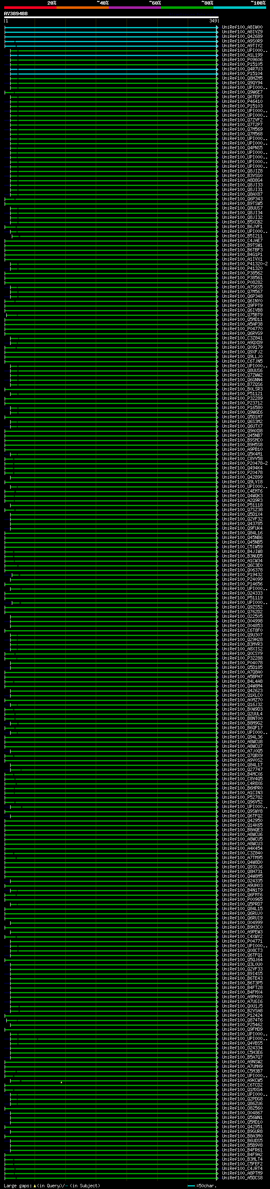
Task: Select the AV389488 query label
Action: tap(16, 14)
